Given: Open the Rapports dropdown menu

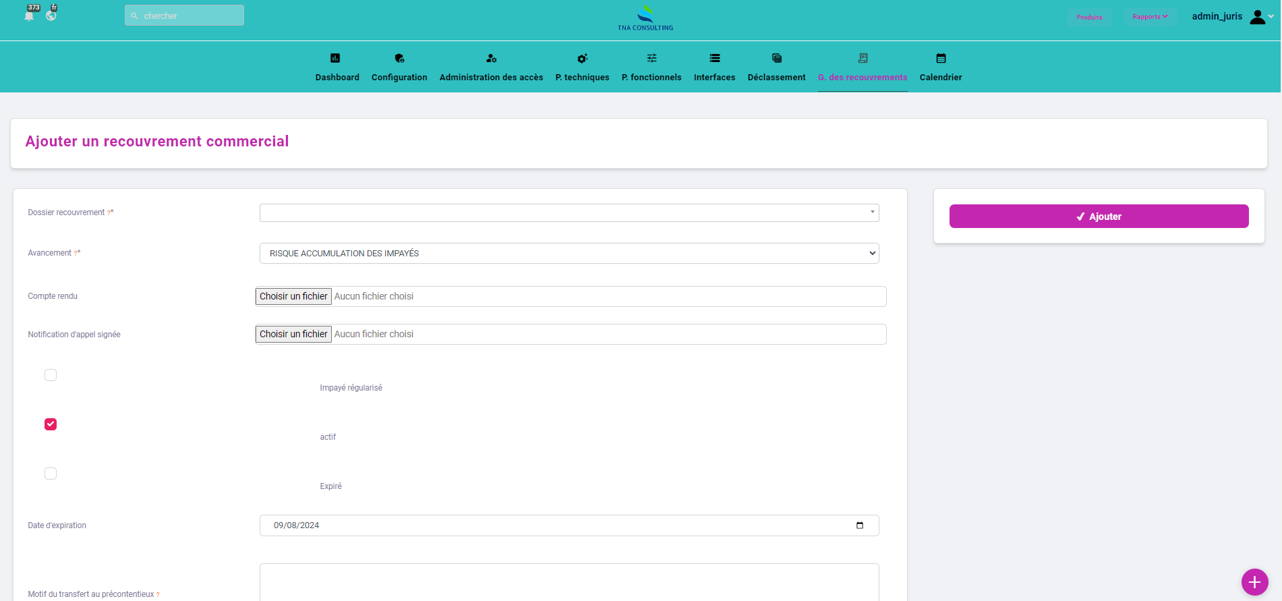Looking at the screenshot, I should [x=1149, y=17].
